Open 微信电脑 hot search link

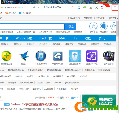(x=78, y=32)
